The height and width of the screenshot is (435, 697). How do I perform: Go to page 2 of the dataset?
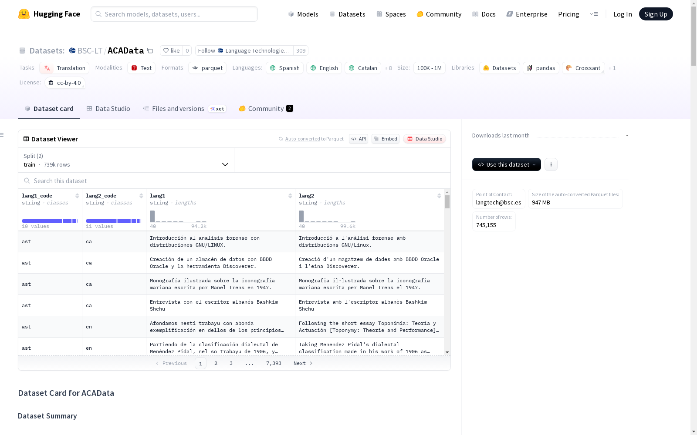(216, 363)
